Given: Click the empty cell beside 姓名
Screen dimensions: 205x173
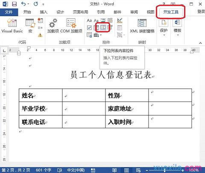Looking at the screenshot, I should click(x=84, y=95).
